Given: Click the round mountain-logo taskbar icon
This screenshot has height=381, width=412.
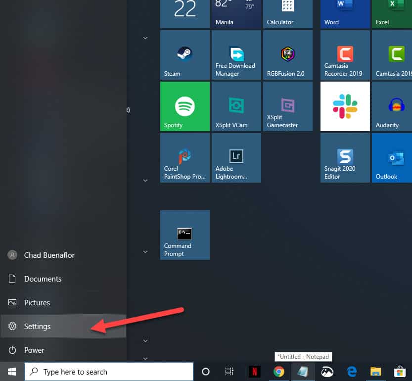Looking at the screenshot, I should click(x=327, y=372).
